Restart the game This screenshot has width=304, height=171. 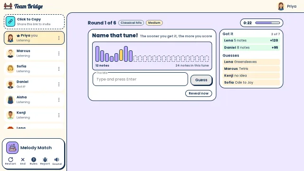pyautogui.click(x=10, y=161)
